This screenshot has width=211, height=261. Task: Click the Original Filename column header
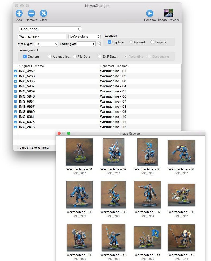[x=59, y=66]
